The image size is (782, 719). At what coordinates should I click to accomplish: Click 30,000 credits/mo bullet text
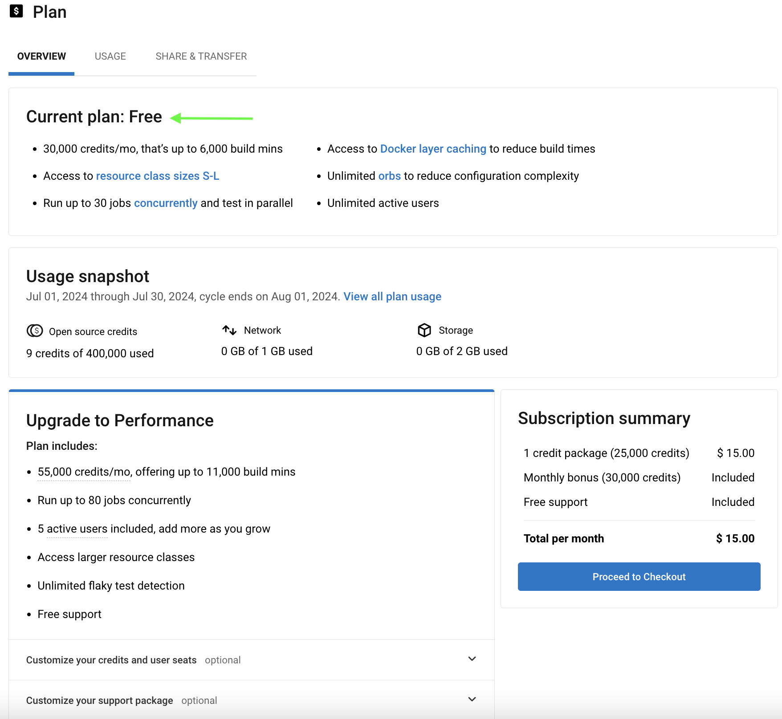coord(163,149)
